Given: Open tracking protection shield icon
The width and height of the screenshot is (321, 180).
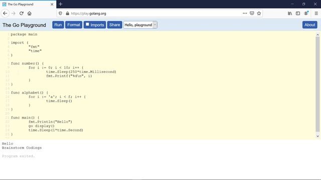Looking at the screenshot, I should (x=60, y=13).
